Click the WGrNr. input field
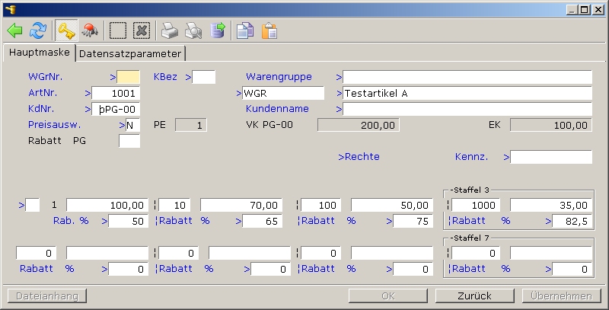Viewport: 609px width, 310px height. tap(129, 77)
